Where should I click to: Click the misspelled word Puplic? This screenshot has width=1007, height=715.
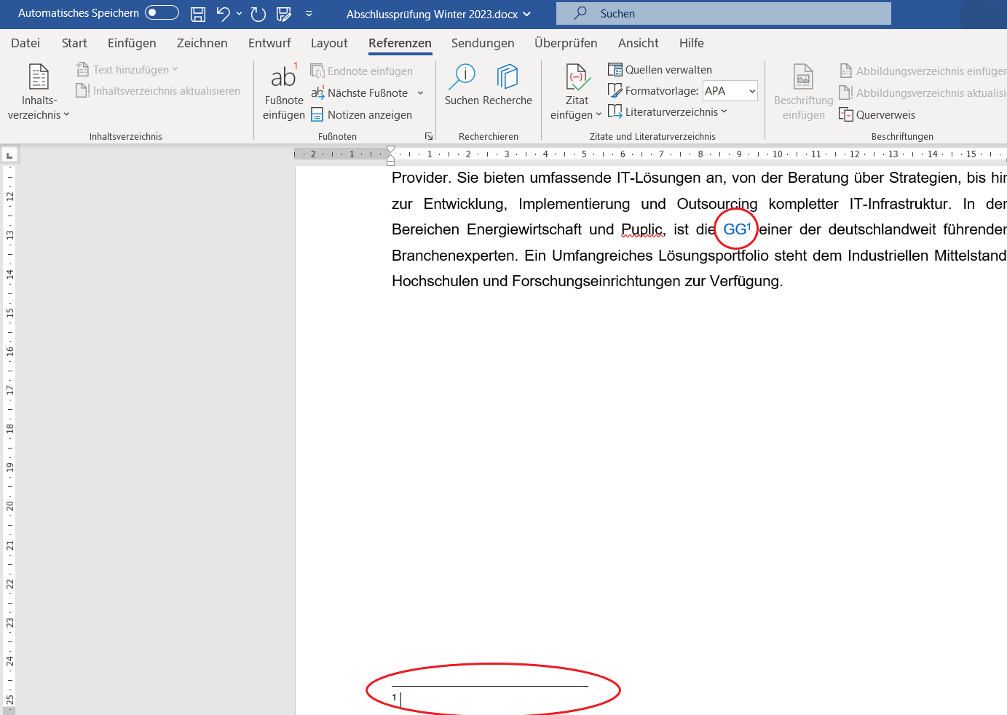click(x=643, y=229)
